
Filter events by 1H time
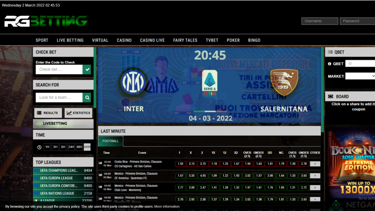pos(47,147)
